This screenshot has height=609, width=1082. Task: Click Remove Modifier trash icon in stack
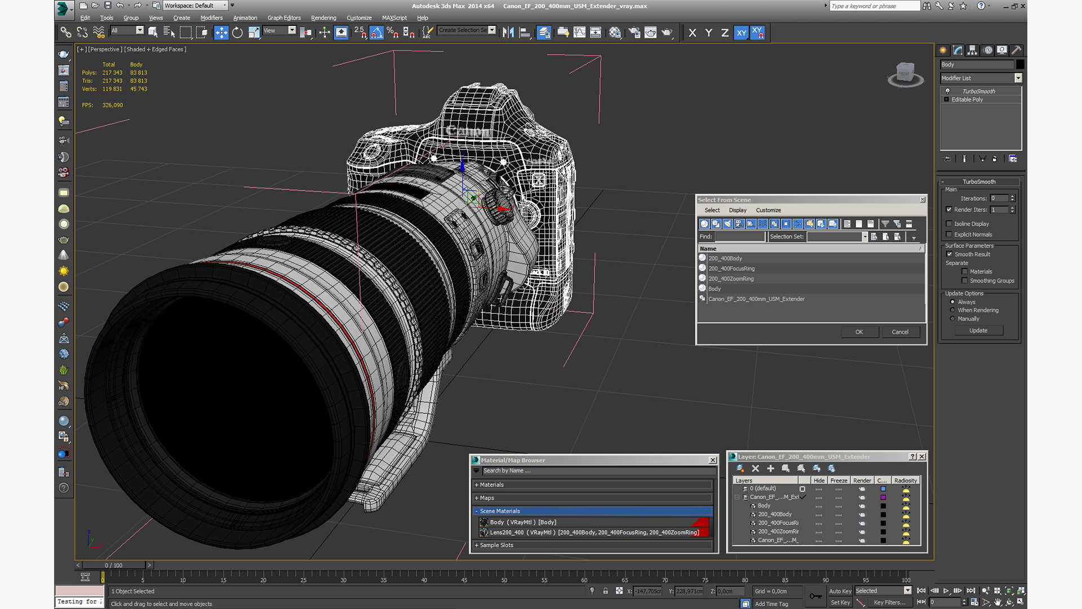995,159
